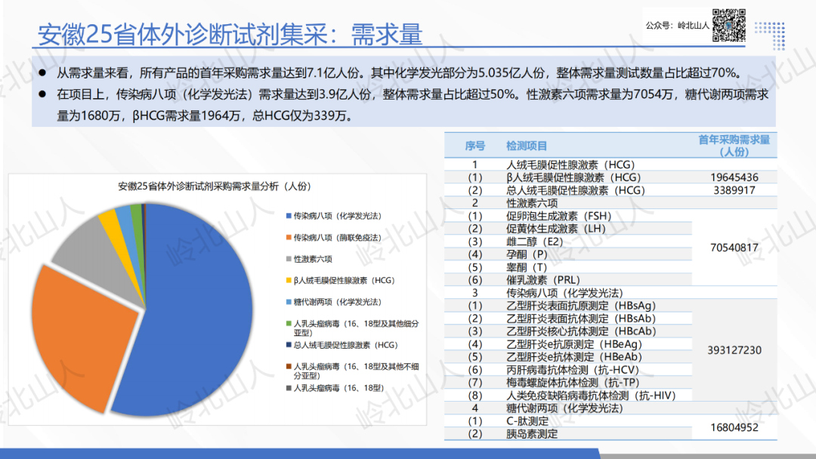This screenshot has width=816, height=459.
Task: Click table cell 促黄体生成激素（LH）
Action: [x=556, y=229]
